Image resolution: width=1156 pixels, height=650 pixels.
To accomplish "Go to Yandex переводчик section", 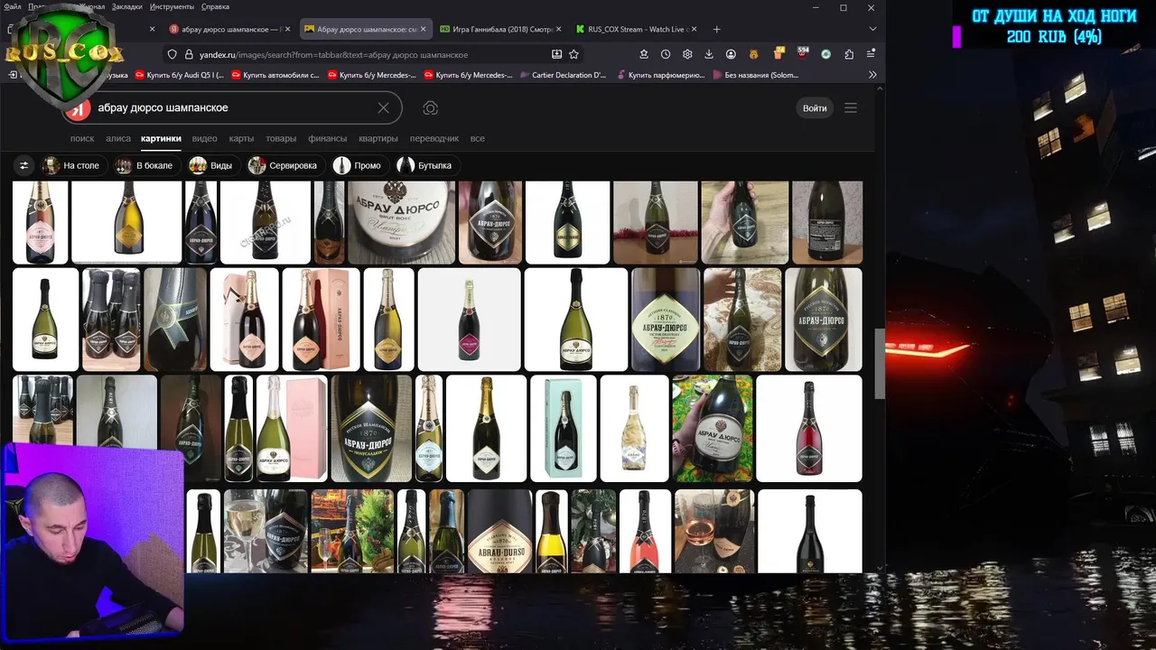I will click(434, 138).
